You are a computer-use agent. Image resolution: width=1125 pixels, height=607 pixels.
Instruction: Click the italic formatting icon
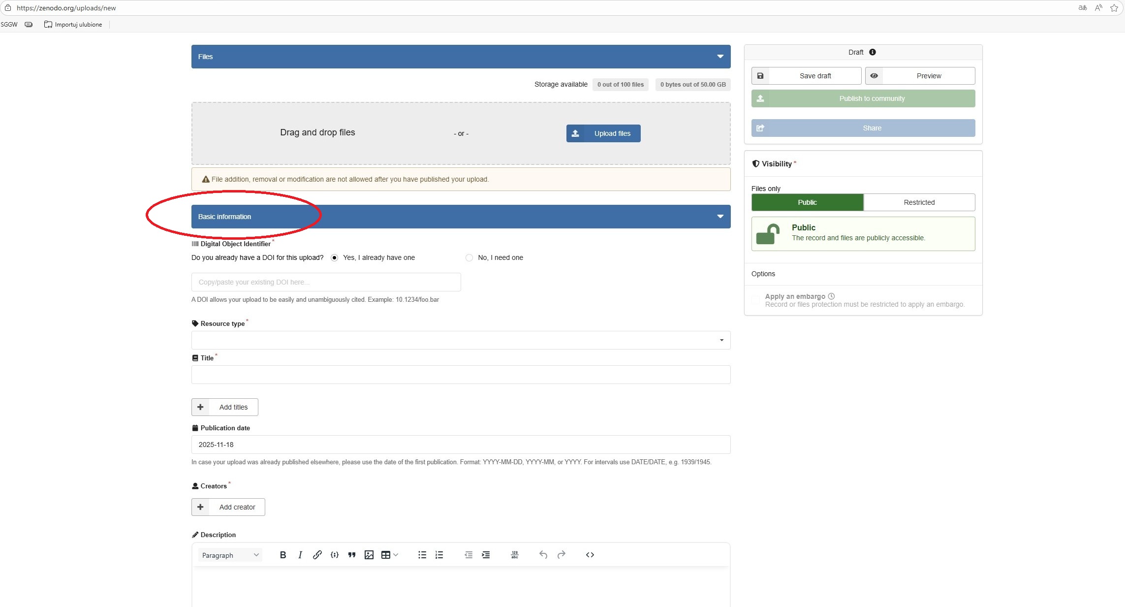pyautogui.click(x=300, y=555)
